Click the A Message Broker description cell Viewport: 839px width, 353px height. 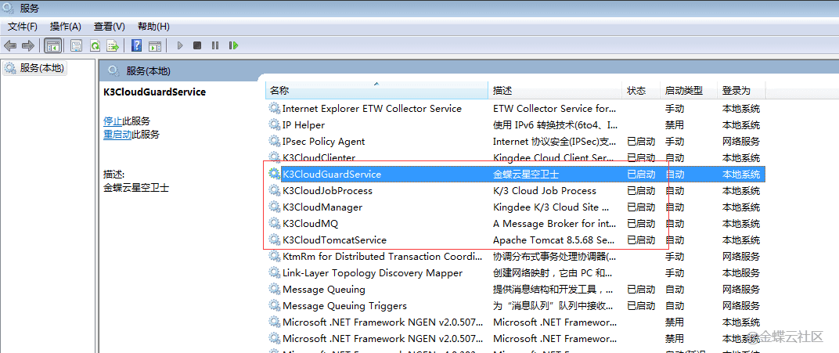[x=554, y=224]
